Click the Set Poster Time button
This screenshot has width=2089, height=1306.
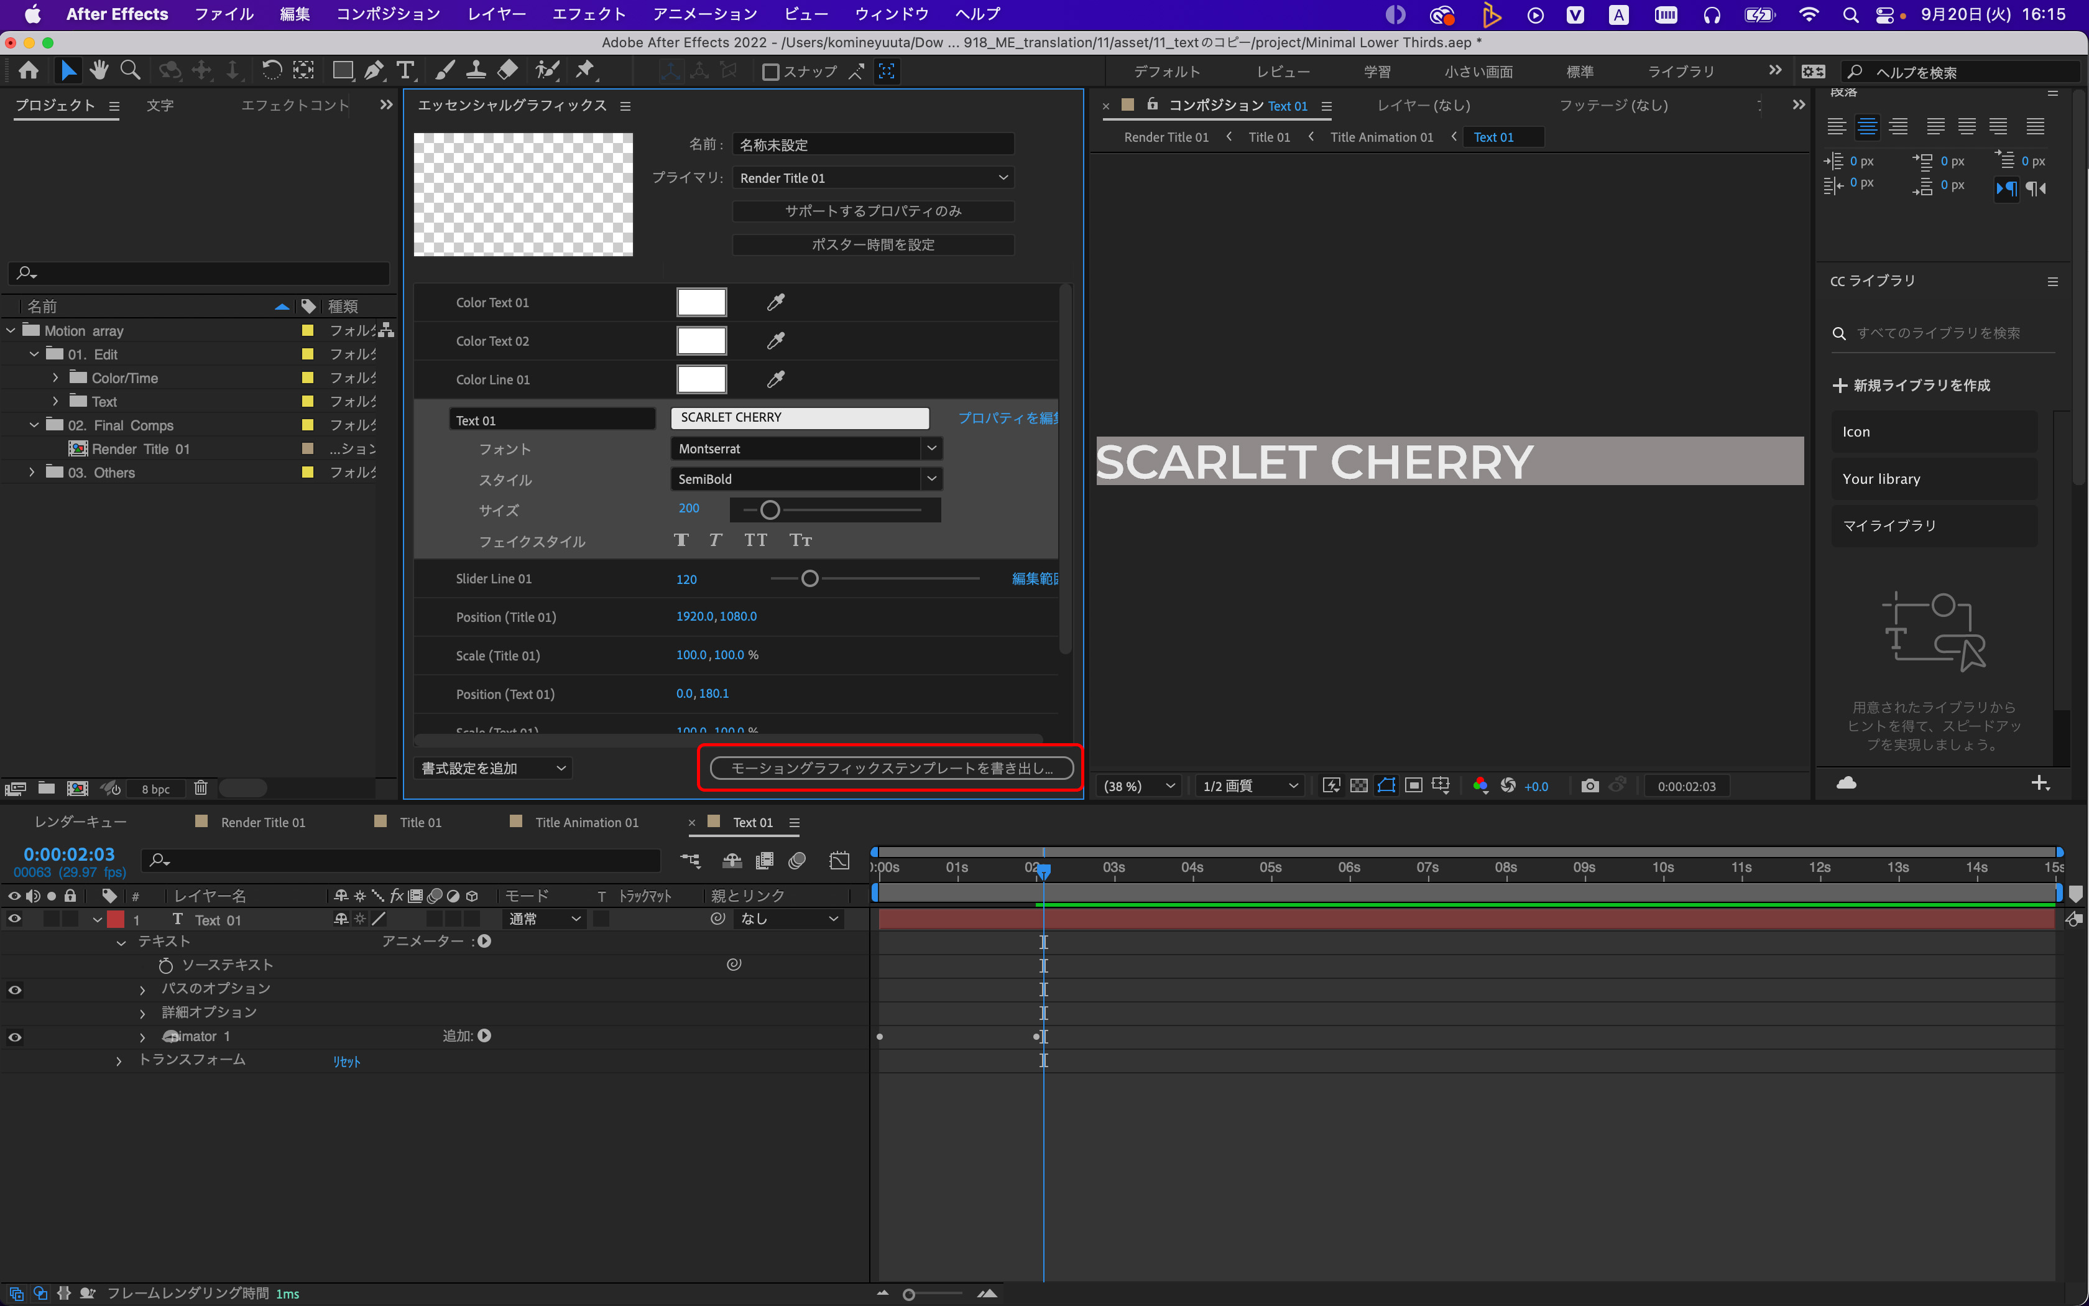point(873,244)
